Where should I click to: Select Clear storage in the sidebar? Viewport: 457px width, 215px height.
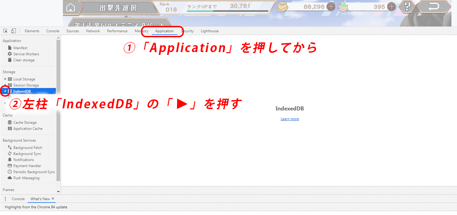(x=24, y=60)
